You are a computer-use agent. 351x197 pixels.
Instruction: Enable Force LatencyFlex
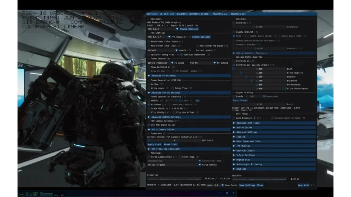(x=149, y=157)
